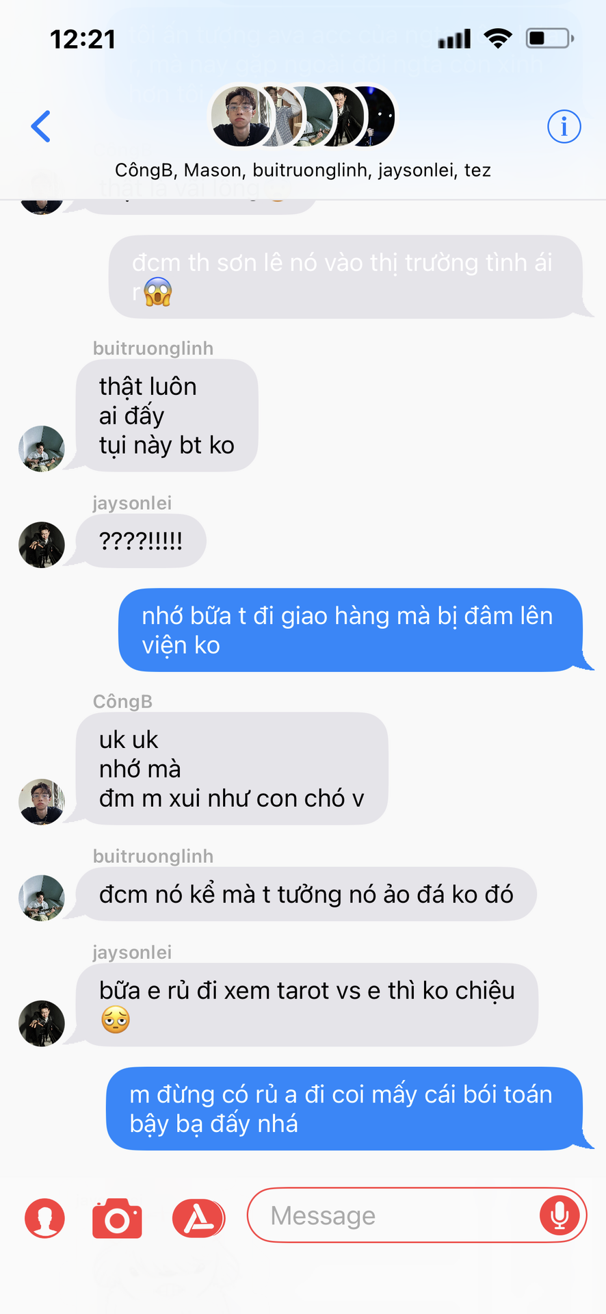The height and width of the screenshot is (1314, 606).
Task: Select the 'uk uk nhớ mà' bubble
Action: (x=232, y=769)
